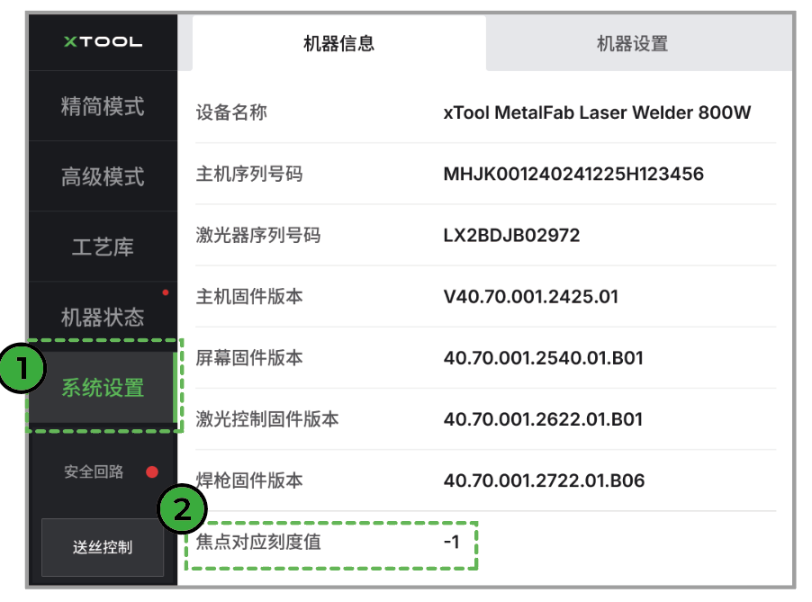812x602 pixels.
Task: Switch to the 机器设置 tab
Action: pyautogui.click(x=632, y=43)
